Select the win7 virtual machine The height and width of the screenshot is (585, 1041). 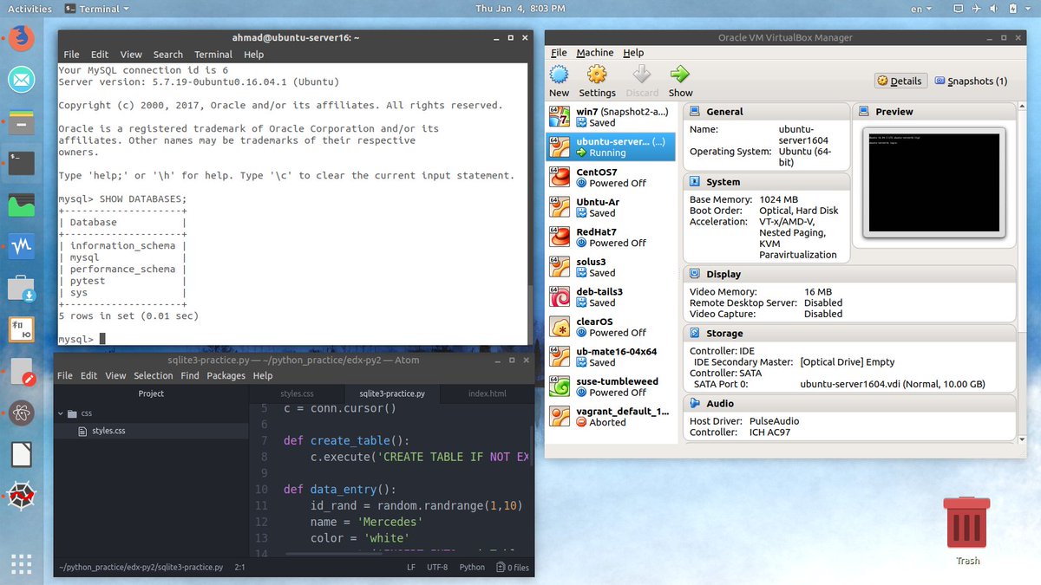pyautogui.click(x=611, y=117)
